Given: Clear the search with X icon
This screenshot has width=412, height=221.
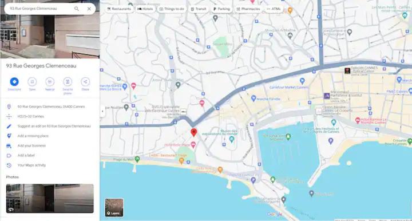Looking at the screenshot, I should [x=89, y=9].
